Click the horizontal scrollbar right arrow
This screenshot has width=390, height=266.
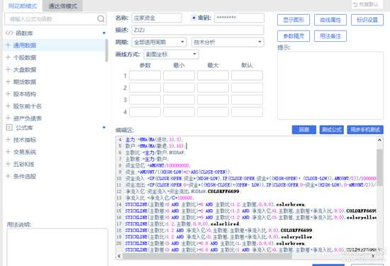coord(373,256)
